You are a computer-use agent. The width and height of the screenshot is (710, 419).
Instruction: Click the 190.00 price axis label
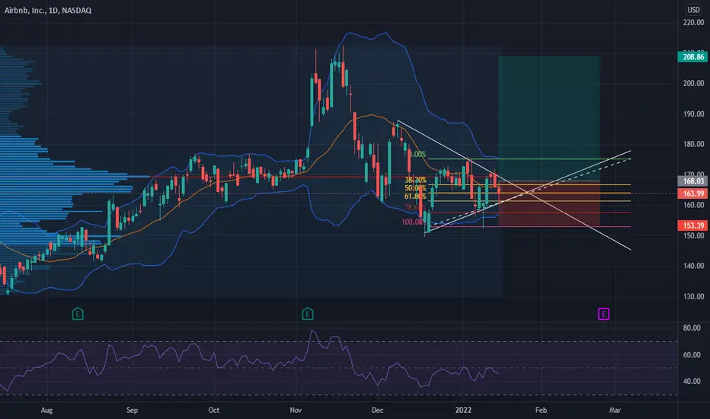(693, 114)
